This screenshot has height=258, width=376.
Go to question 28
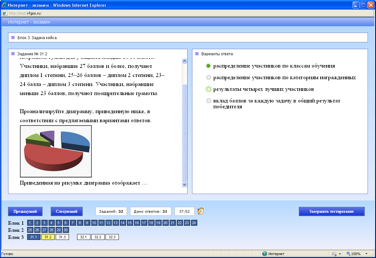coord(51,230)
